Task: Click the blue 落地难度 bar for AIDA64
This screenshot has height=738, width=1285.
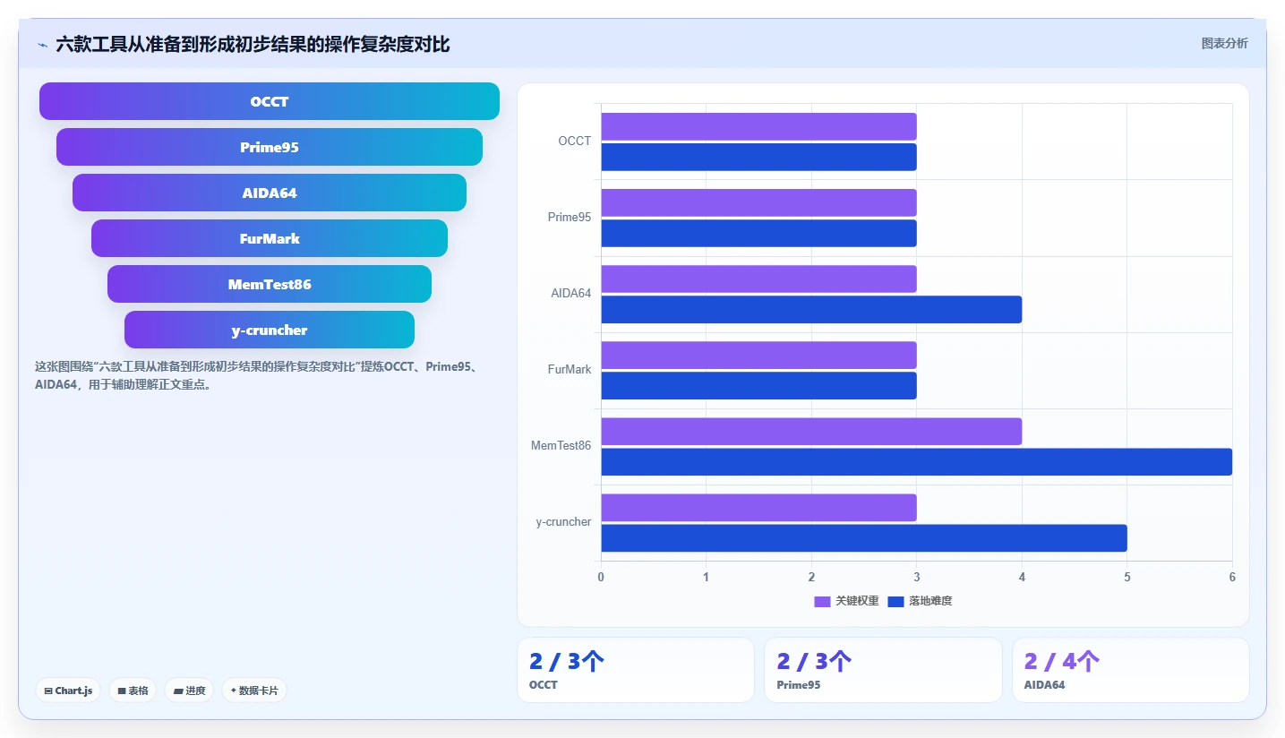Action: [811, 309]
